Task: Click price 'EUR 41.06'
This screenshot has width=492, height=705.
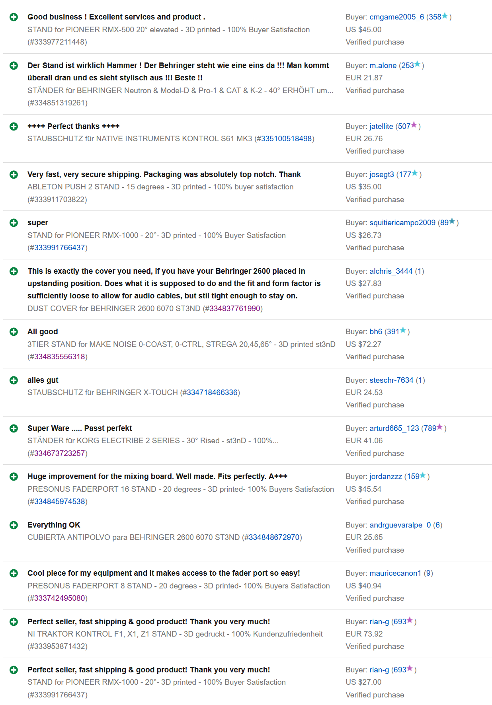Action: [364, 441]
